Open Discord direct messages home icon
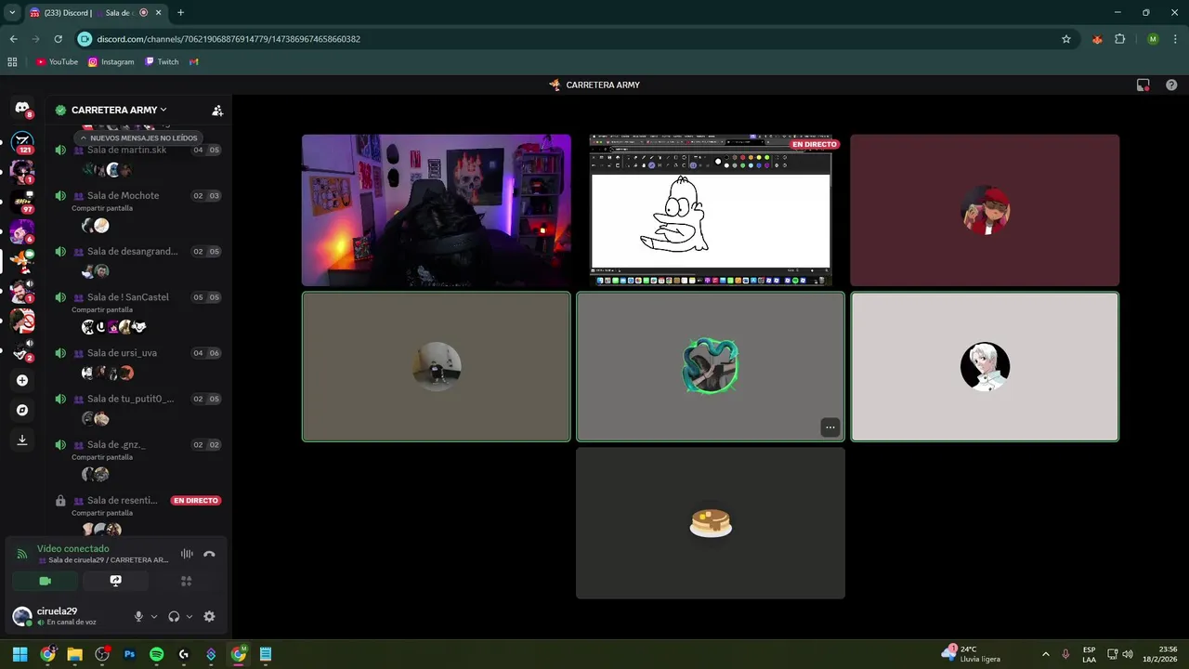The width and height of the screenshot is (1189, 669). pos(22,110)
